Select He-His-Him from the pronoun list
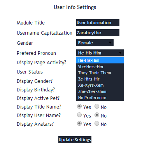The image size is (163, 149). (100, 60)
